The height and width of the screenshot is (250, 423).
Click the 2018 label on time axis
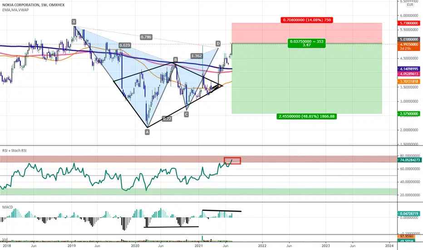pyautogui.click(x=7, y=245)
